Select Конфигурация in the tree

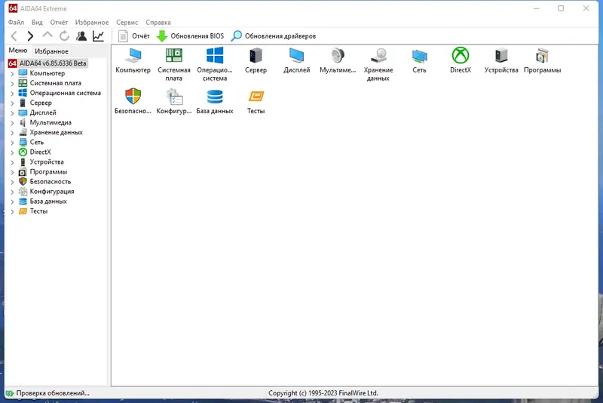(46, 191)
